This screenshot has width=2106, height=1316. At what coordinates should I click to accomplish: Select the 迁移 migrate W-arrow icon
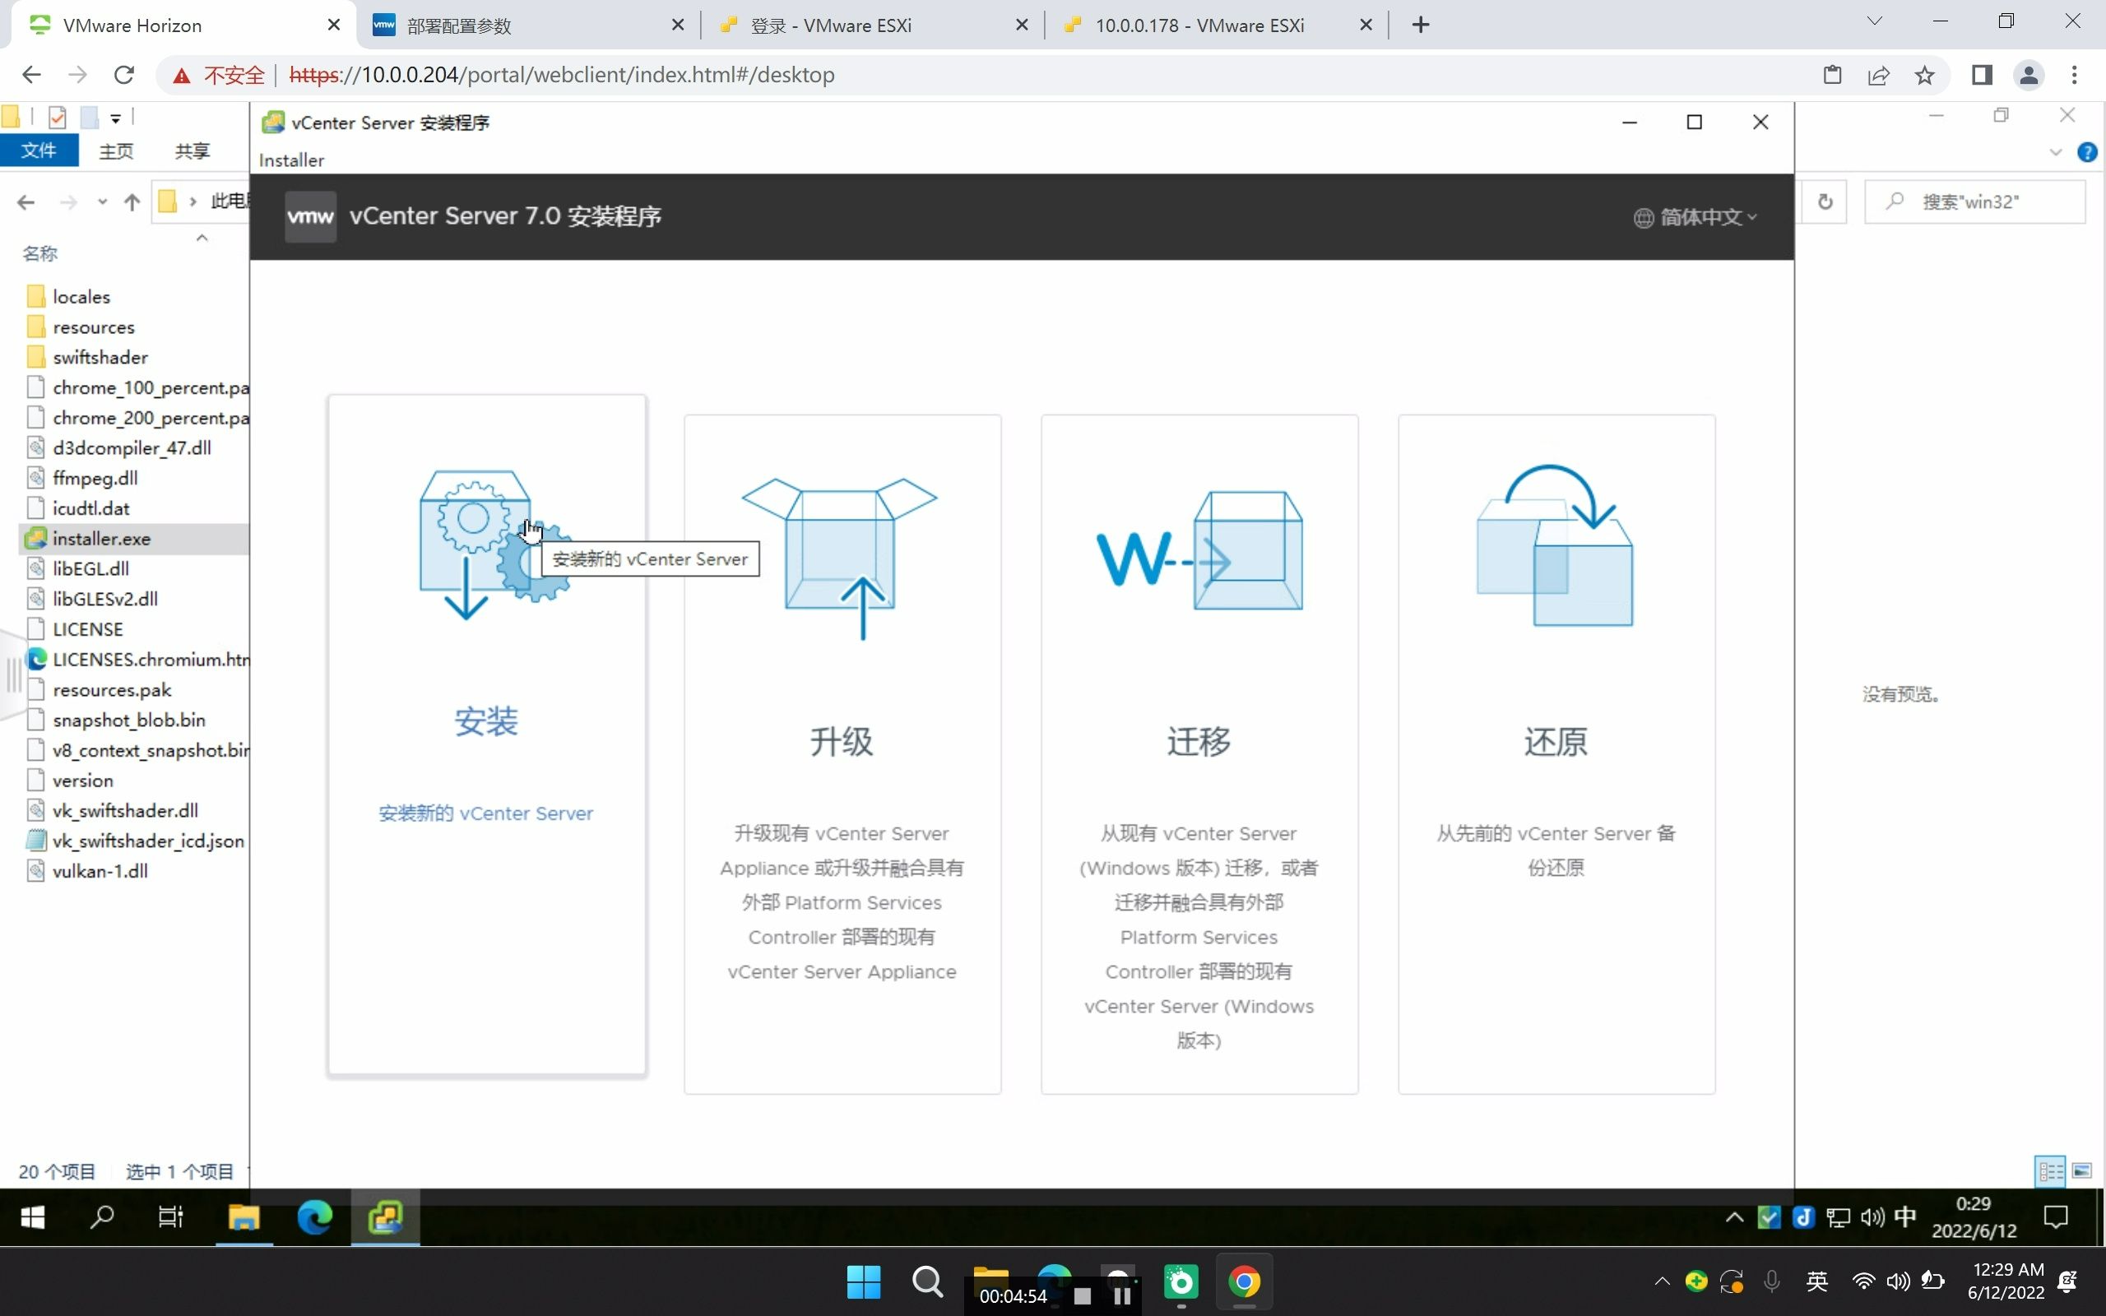[1199, 551]
